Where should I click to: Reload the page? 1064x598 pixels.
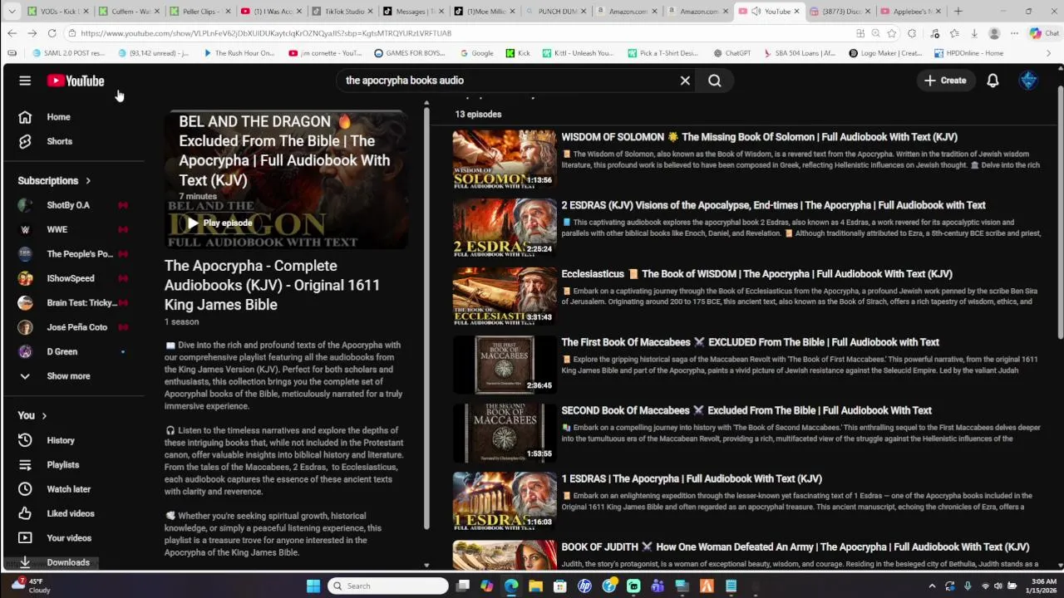point(52,33)
